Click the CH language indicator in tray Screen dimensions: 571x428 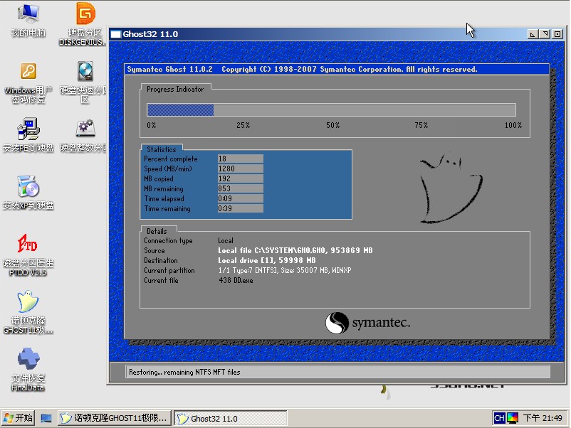tap(499, 418)
